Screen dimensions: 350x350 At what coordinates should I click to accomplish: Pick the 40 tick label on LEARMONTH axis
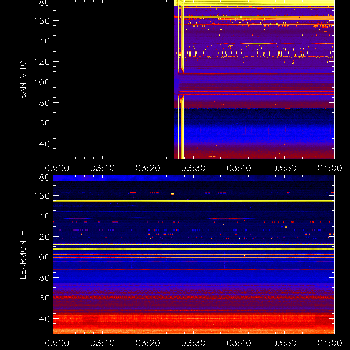point(44,319)
